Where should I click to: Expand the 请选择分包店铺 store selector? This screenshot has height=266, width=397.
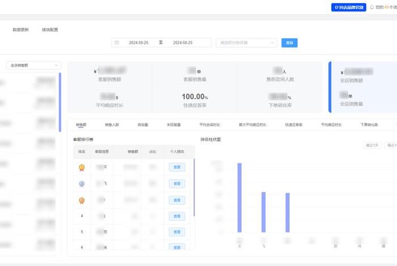click(x=246, y=42)
